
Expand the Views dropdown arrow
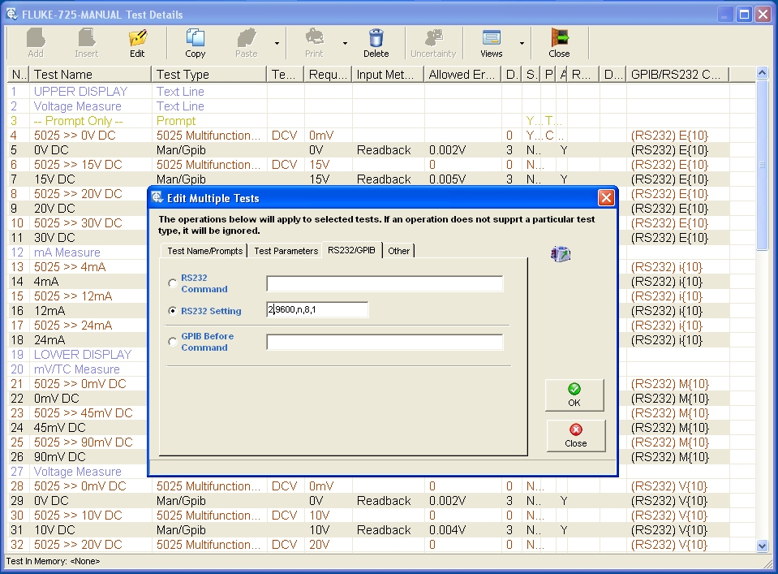coord(522,44)
